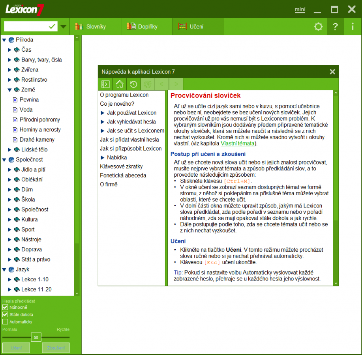Hide the help topics sidebar panel
The image size is (362, 355).
[x=105, y=84]
